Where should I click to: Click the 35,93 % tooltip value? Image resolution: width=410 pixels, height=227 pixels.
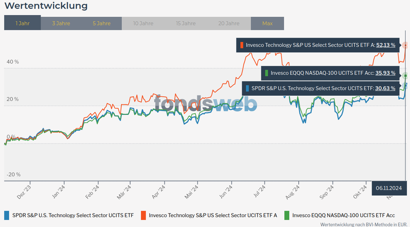point(385,73)
